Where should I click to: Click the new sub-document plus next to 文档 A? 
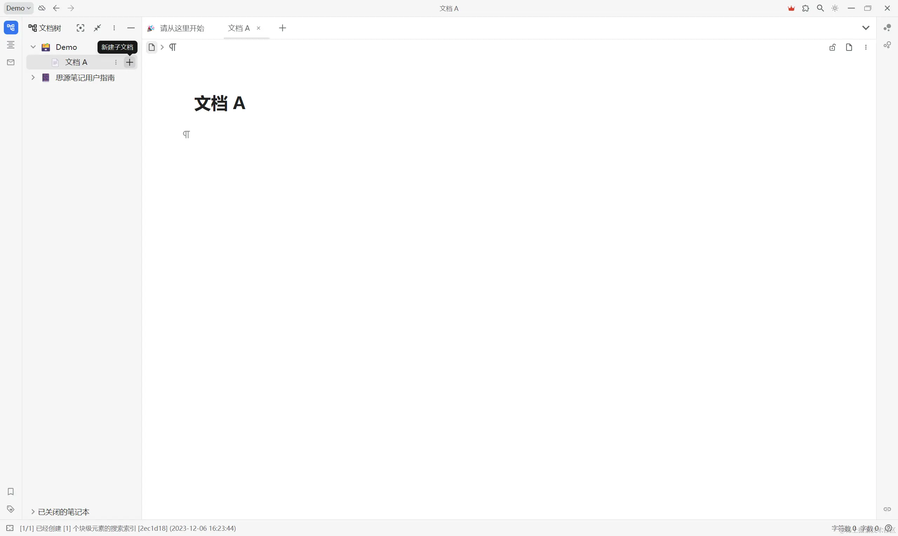(x=130, y=62)
